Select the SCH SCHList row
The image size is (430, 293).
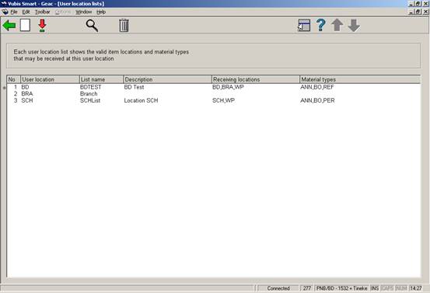pos(214,100)
